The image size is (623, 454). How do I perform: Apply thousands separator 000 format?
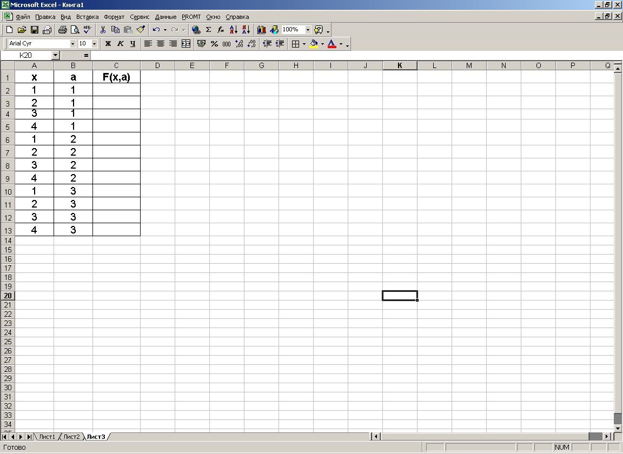click(x=227, y=44)
